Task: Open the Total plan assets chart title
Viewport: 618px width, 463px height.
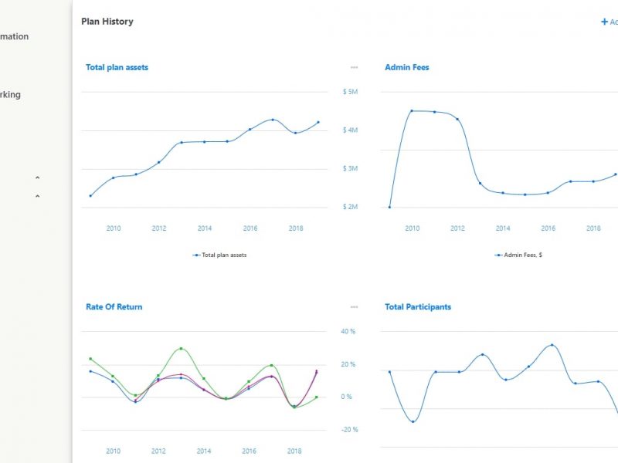Action: 117,68
